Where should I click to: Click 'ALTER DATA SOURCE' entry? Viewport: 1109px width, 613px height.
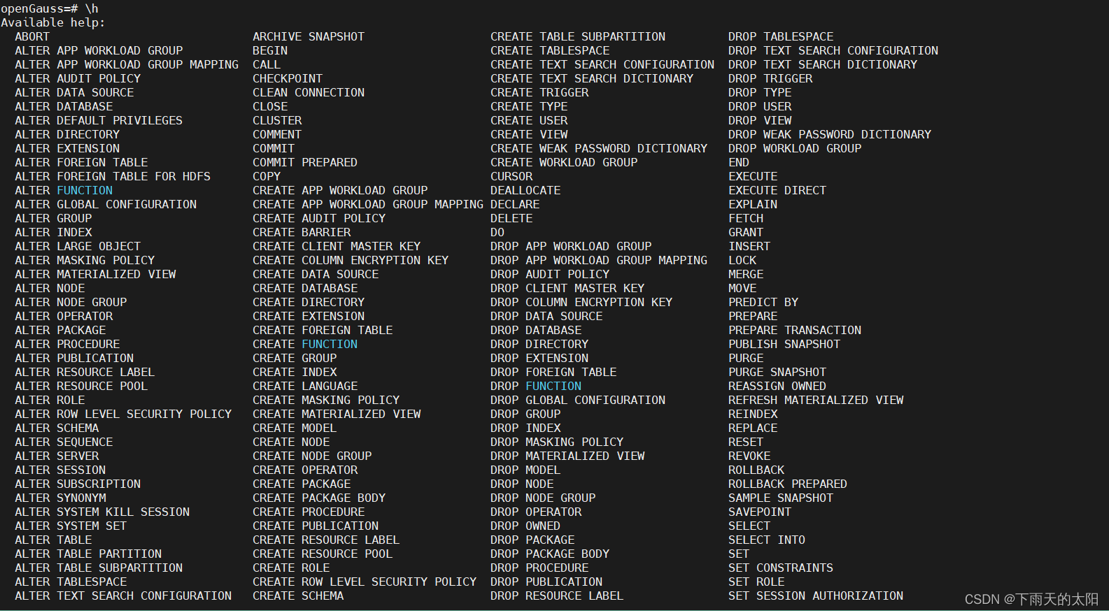74,92
